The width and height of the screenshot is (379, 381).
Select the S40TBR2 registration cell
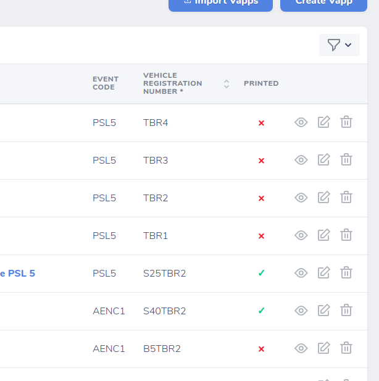164,311
